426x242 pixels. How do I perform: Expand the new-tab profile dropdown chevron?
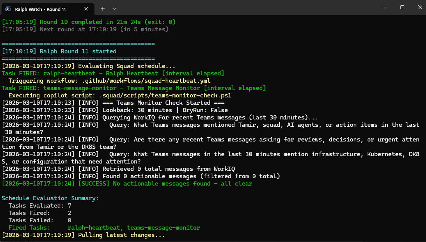(114, 8)
